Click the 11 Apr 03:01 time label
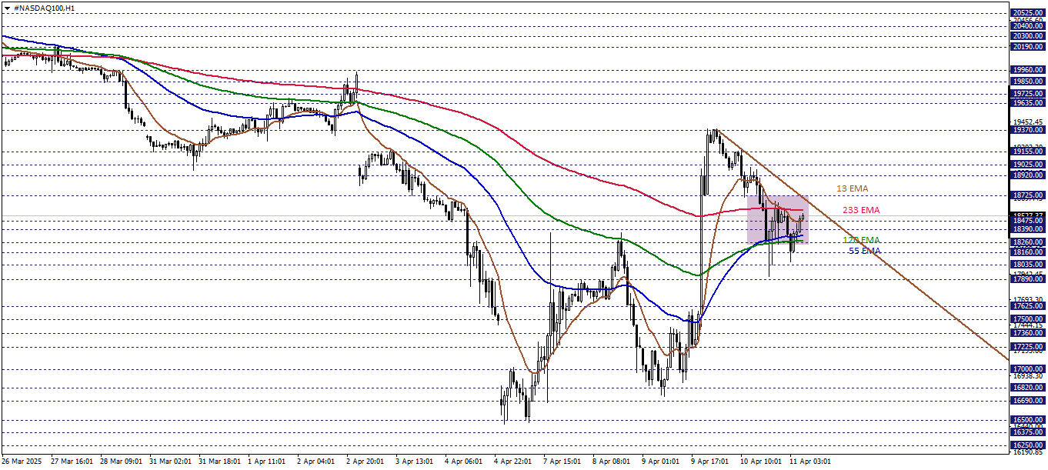 810,462
